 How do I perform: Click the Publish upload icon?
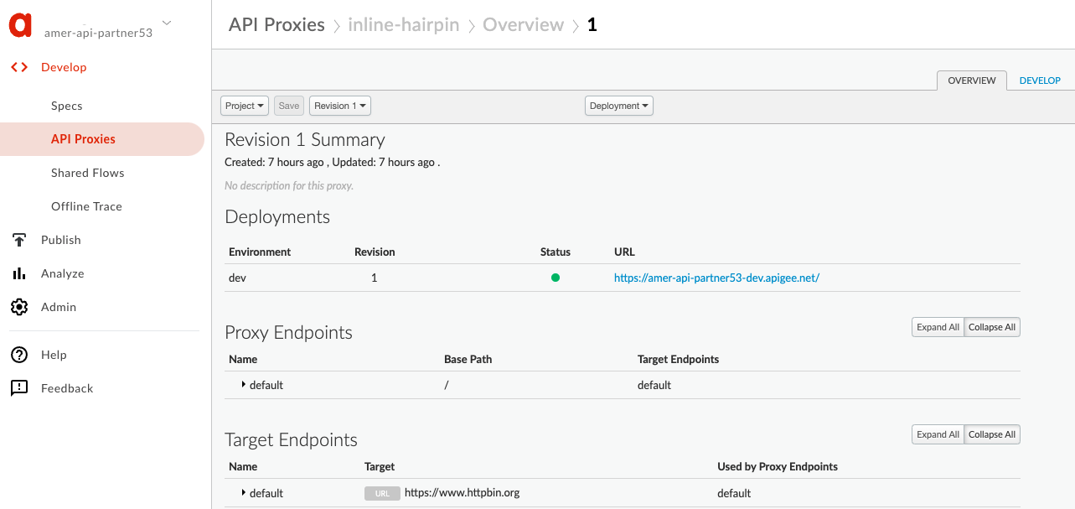(x=19, y=240)
